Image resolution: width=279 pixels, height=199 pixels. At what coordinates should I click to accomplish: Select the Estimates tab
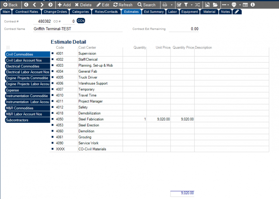pyautogui.click(x=131, y=12)
